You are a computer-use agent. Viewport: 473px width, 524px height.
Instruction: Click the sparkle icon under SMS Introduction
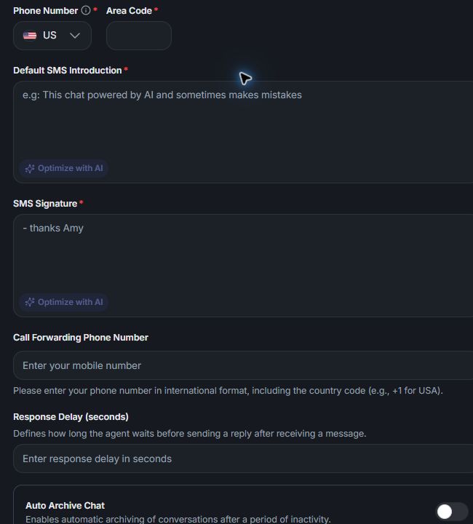pos(30,168)
